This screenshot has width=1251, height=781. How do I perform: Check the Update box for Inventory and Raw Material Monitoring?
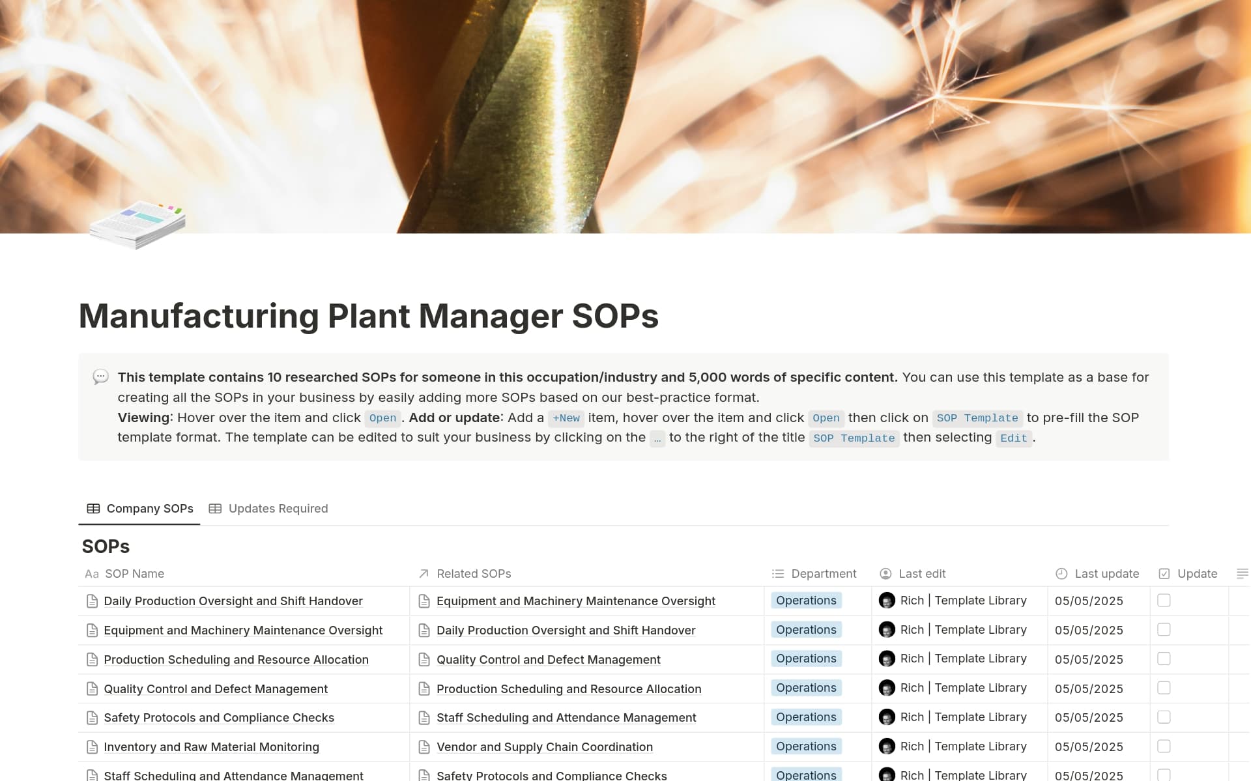1164,746
